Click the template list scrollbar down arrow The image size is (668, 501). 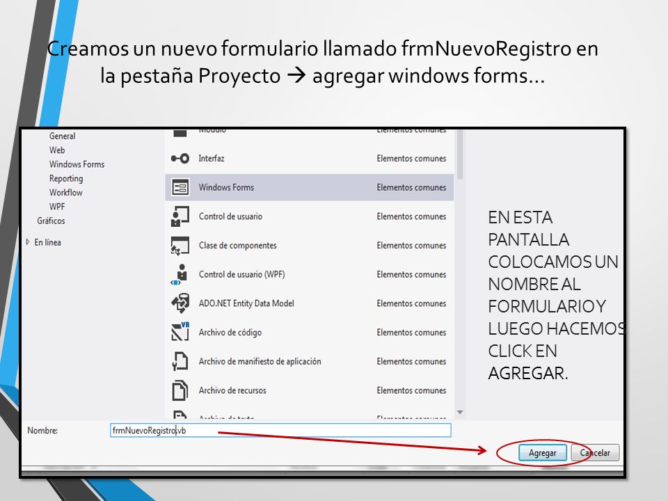460,412
